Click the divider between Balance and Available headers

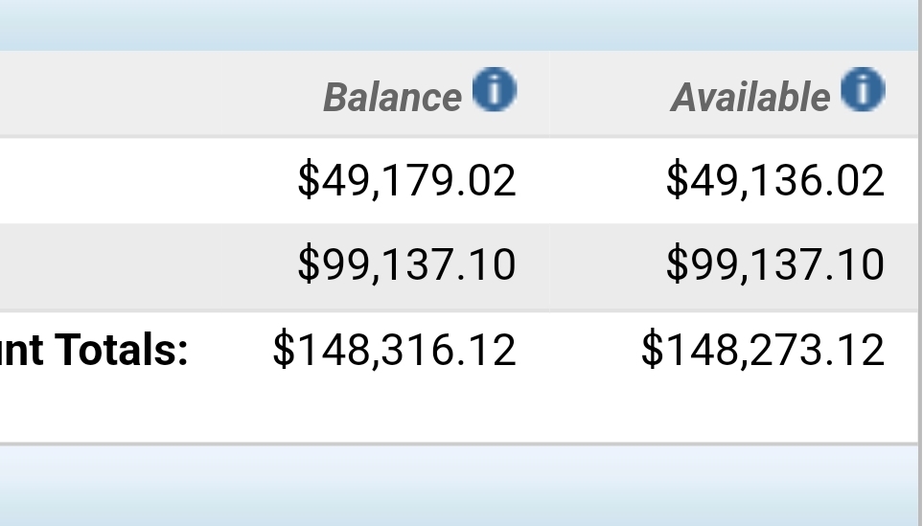click(549, 94)
